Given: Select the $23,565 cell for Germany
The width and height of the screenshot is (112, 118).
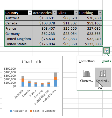Looking at the screenshot, I should point(90,34).
